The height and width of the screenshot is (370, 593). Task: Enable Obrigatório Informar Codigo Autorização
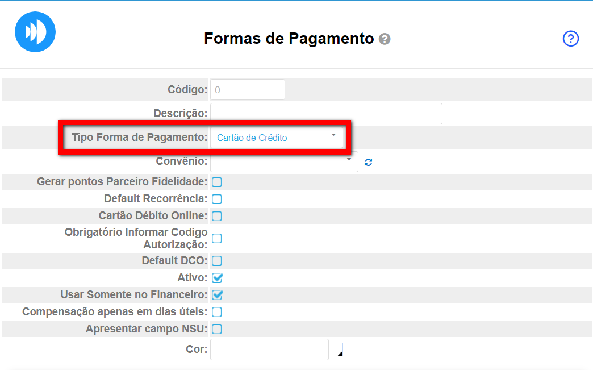coord(217,238)
